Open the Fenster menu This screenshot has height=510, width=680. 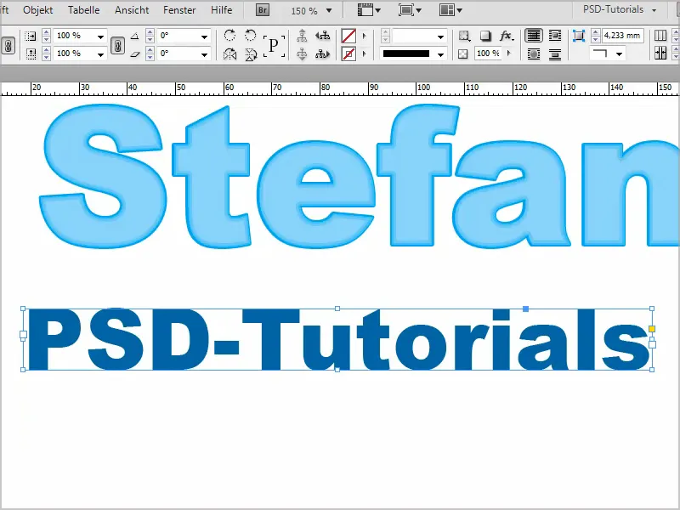pyautogui.click(x=179, y=10)
